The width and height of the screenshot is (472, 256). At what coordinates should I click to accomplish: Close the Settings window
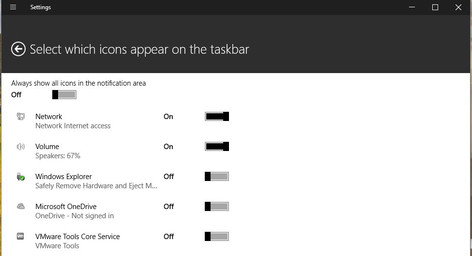point(458,7)
